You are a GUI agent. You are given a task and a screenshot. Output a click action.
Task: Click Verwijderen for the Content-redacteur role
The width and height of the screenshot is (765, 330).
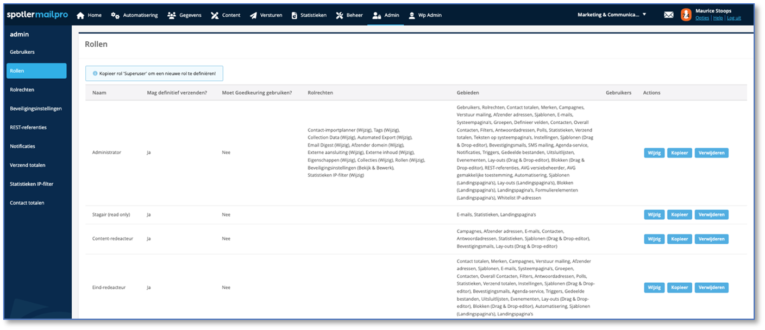(x=711, y=239)
